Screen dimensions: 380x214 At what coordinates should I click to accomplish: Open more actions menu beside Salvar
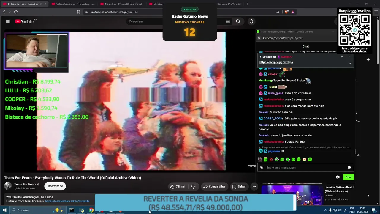click(x=254, y=187)
